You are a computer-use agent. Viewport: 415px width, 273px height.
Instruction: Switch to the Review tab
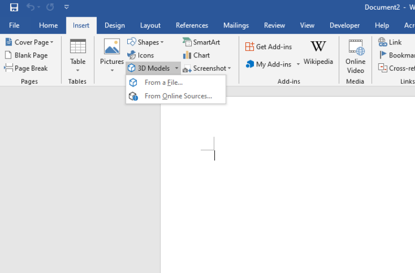click(x=274, y=25)
